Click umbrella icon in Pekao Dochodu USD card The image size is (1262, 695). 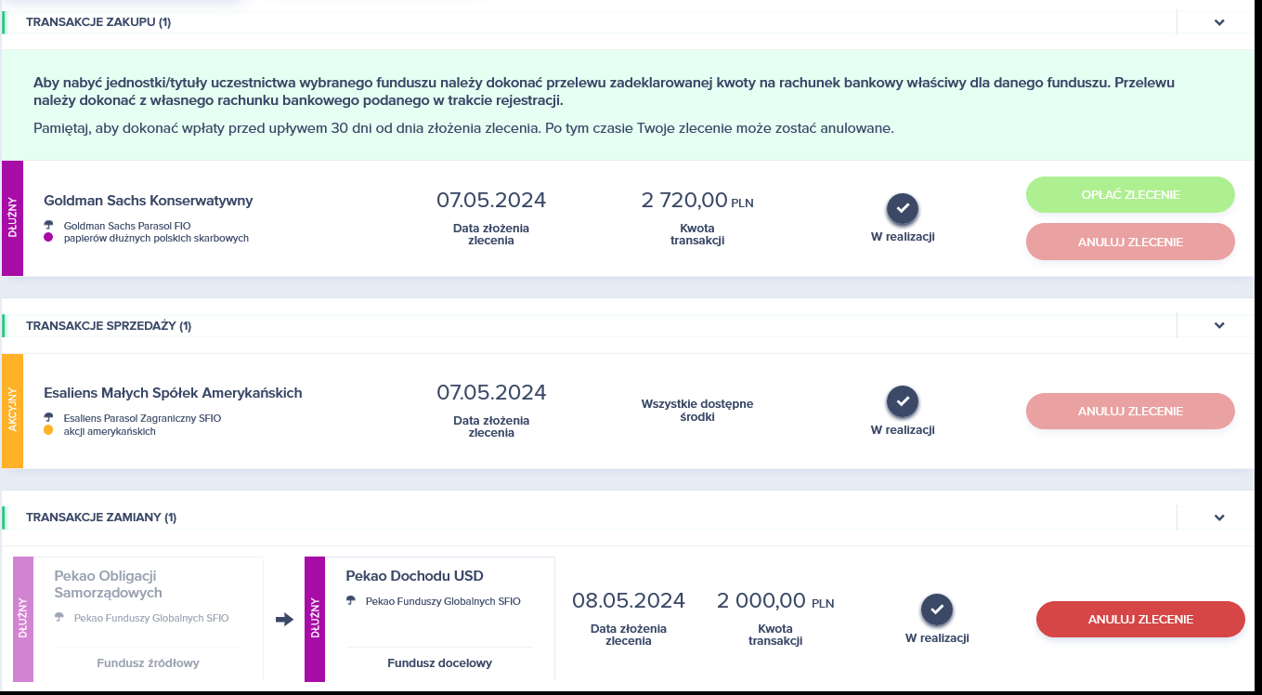pyautogui.click(x=351, y=600)
